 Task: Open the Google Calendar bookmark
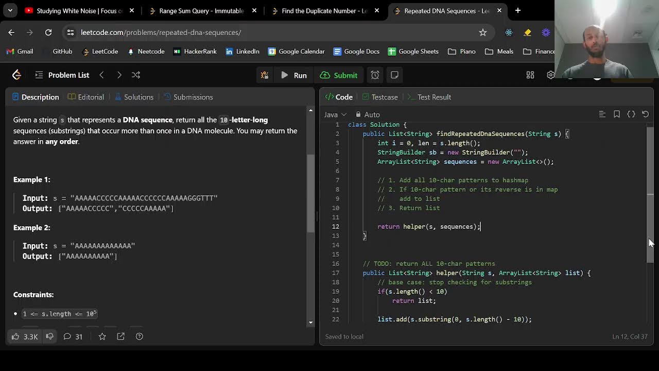click(297, 52)
